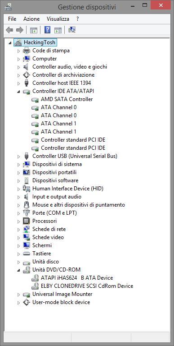Click the action pane toolbar icon with green arrow
The height and width of the screenshot is (346, 174).
coord(58,30)
